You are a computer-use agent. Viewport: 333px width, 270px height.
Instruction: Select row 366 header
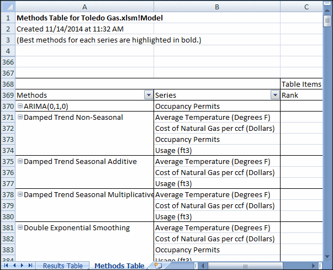tap(8, 62)
